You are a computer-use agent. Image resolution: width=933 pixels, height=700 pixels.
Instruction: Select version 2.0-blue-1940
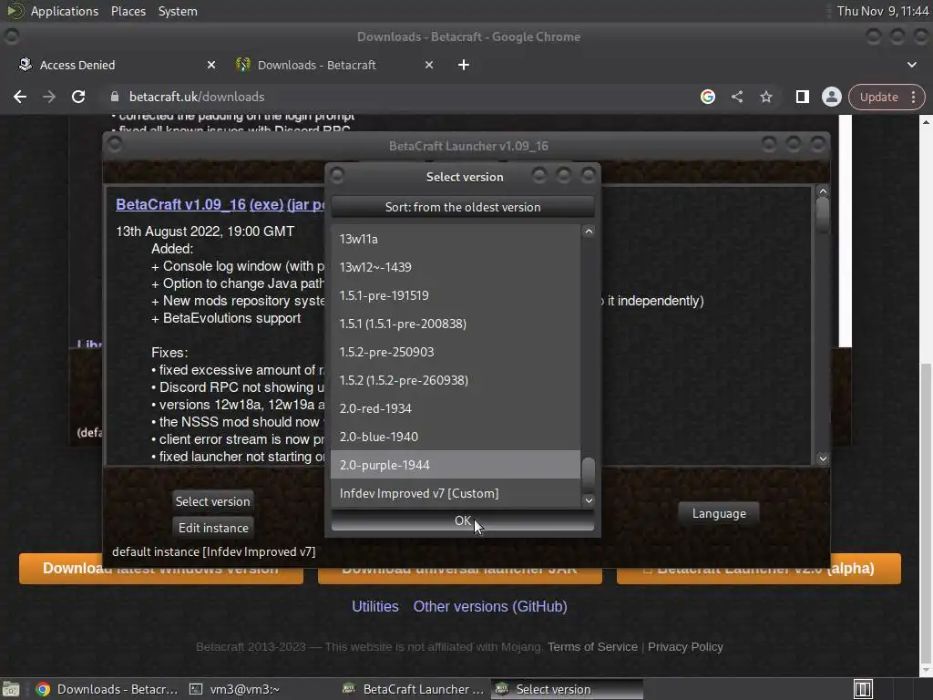click(x=456, y=437)
